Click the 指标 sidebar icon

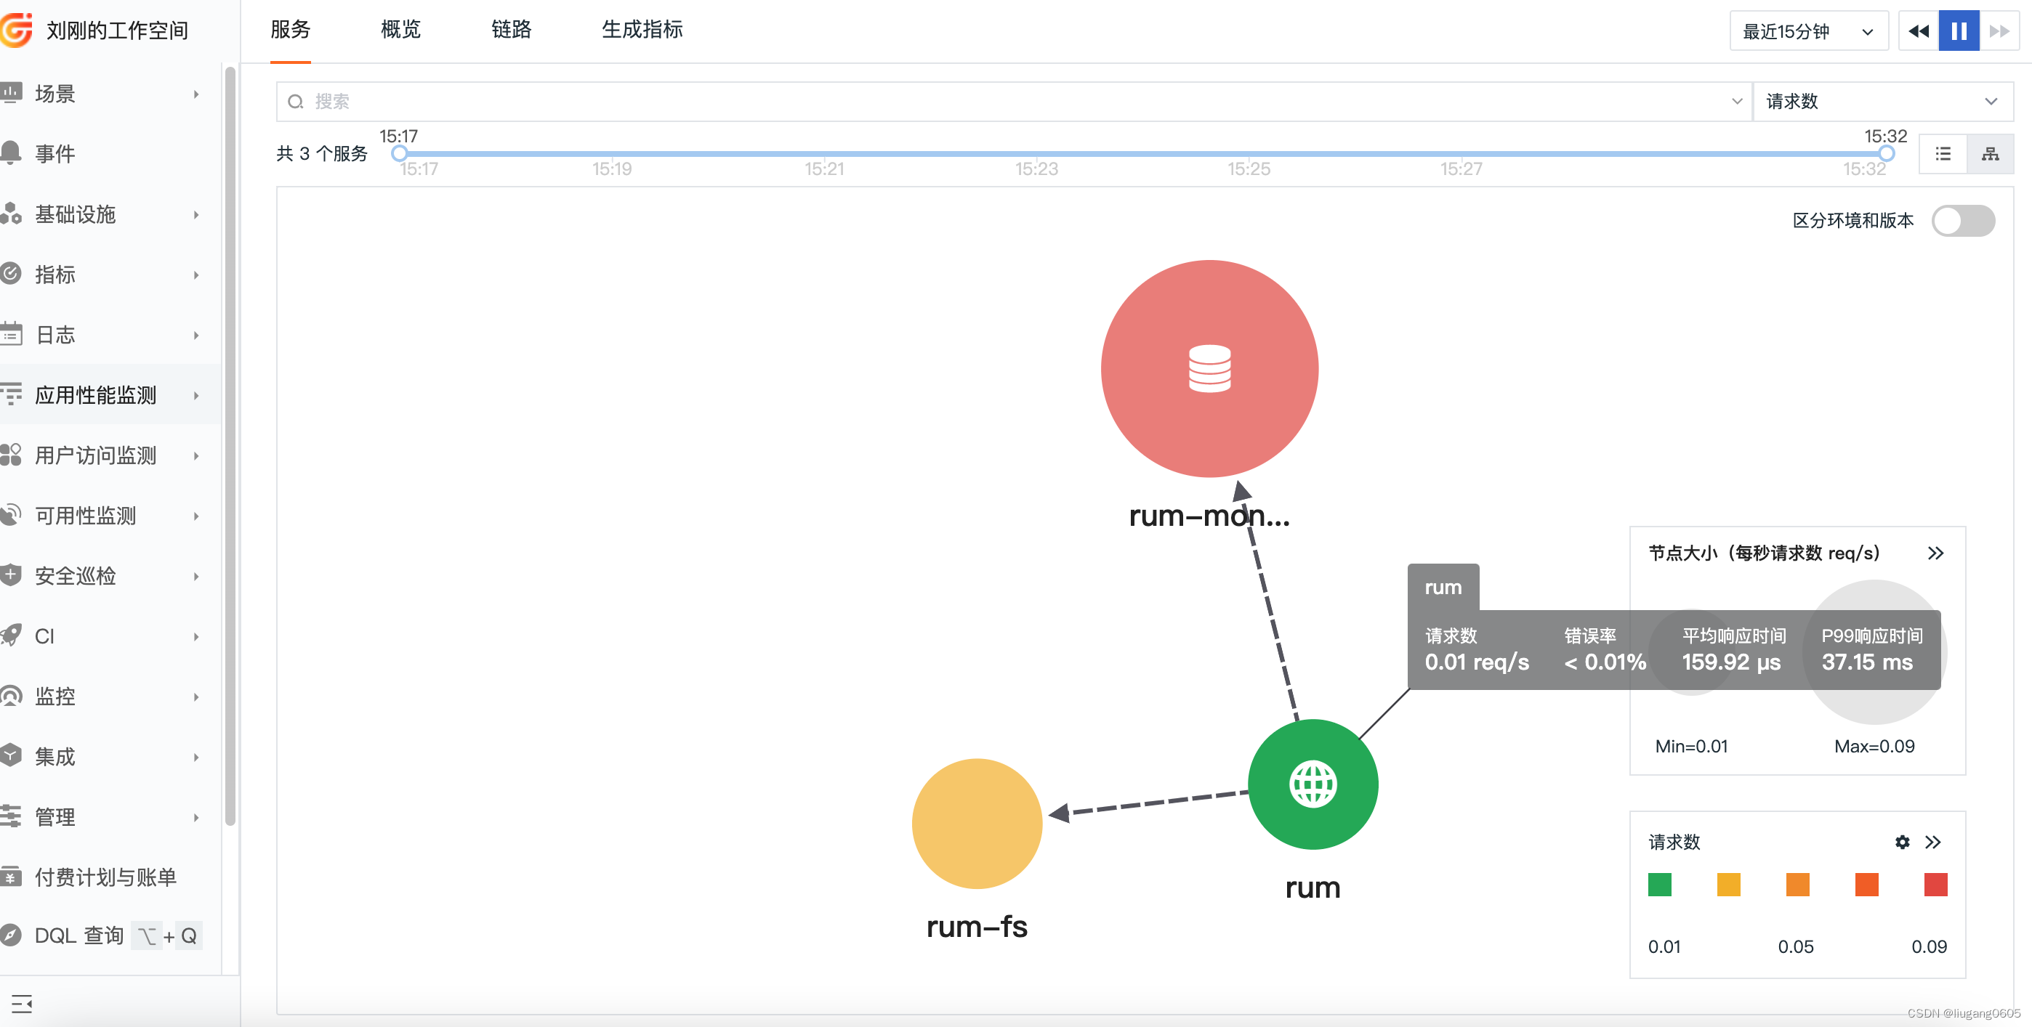11,274
